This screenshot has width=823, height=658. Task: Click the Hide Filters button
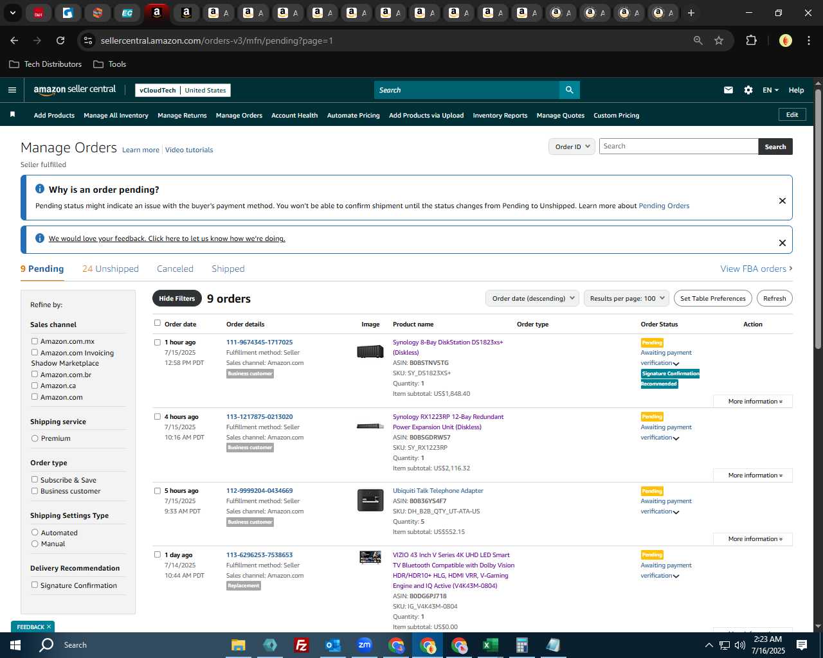pos(177,298)
